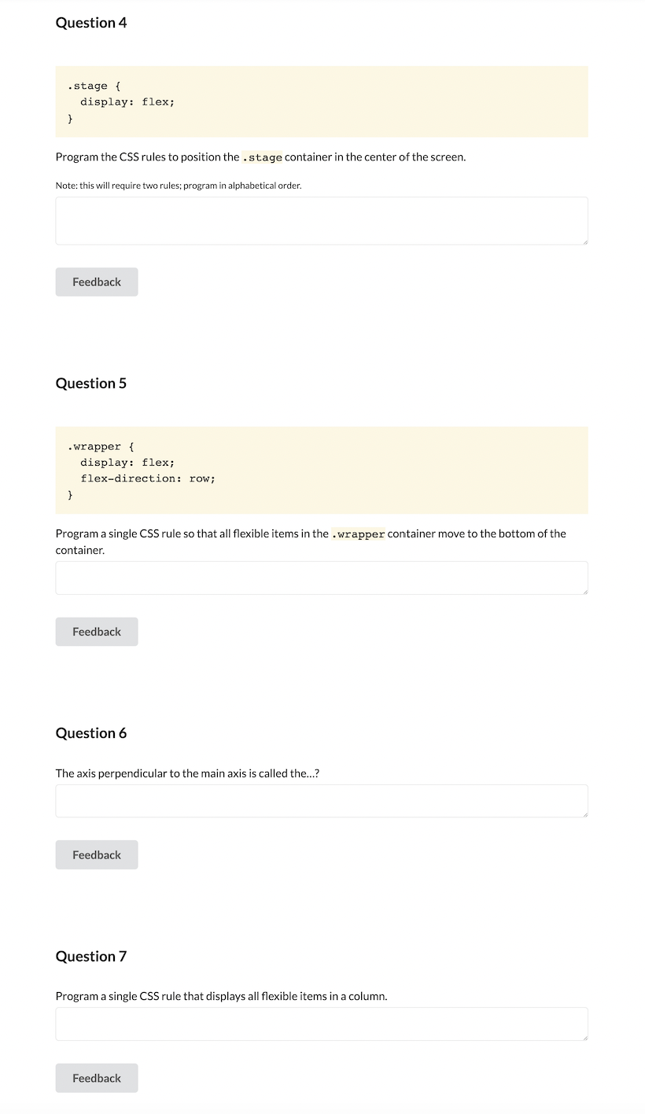Viewport: 645px width, 1114px height.
Task: Click the Feedback button under Question 5
Action: point(96,631)
